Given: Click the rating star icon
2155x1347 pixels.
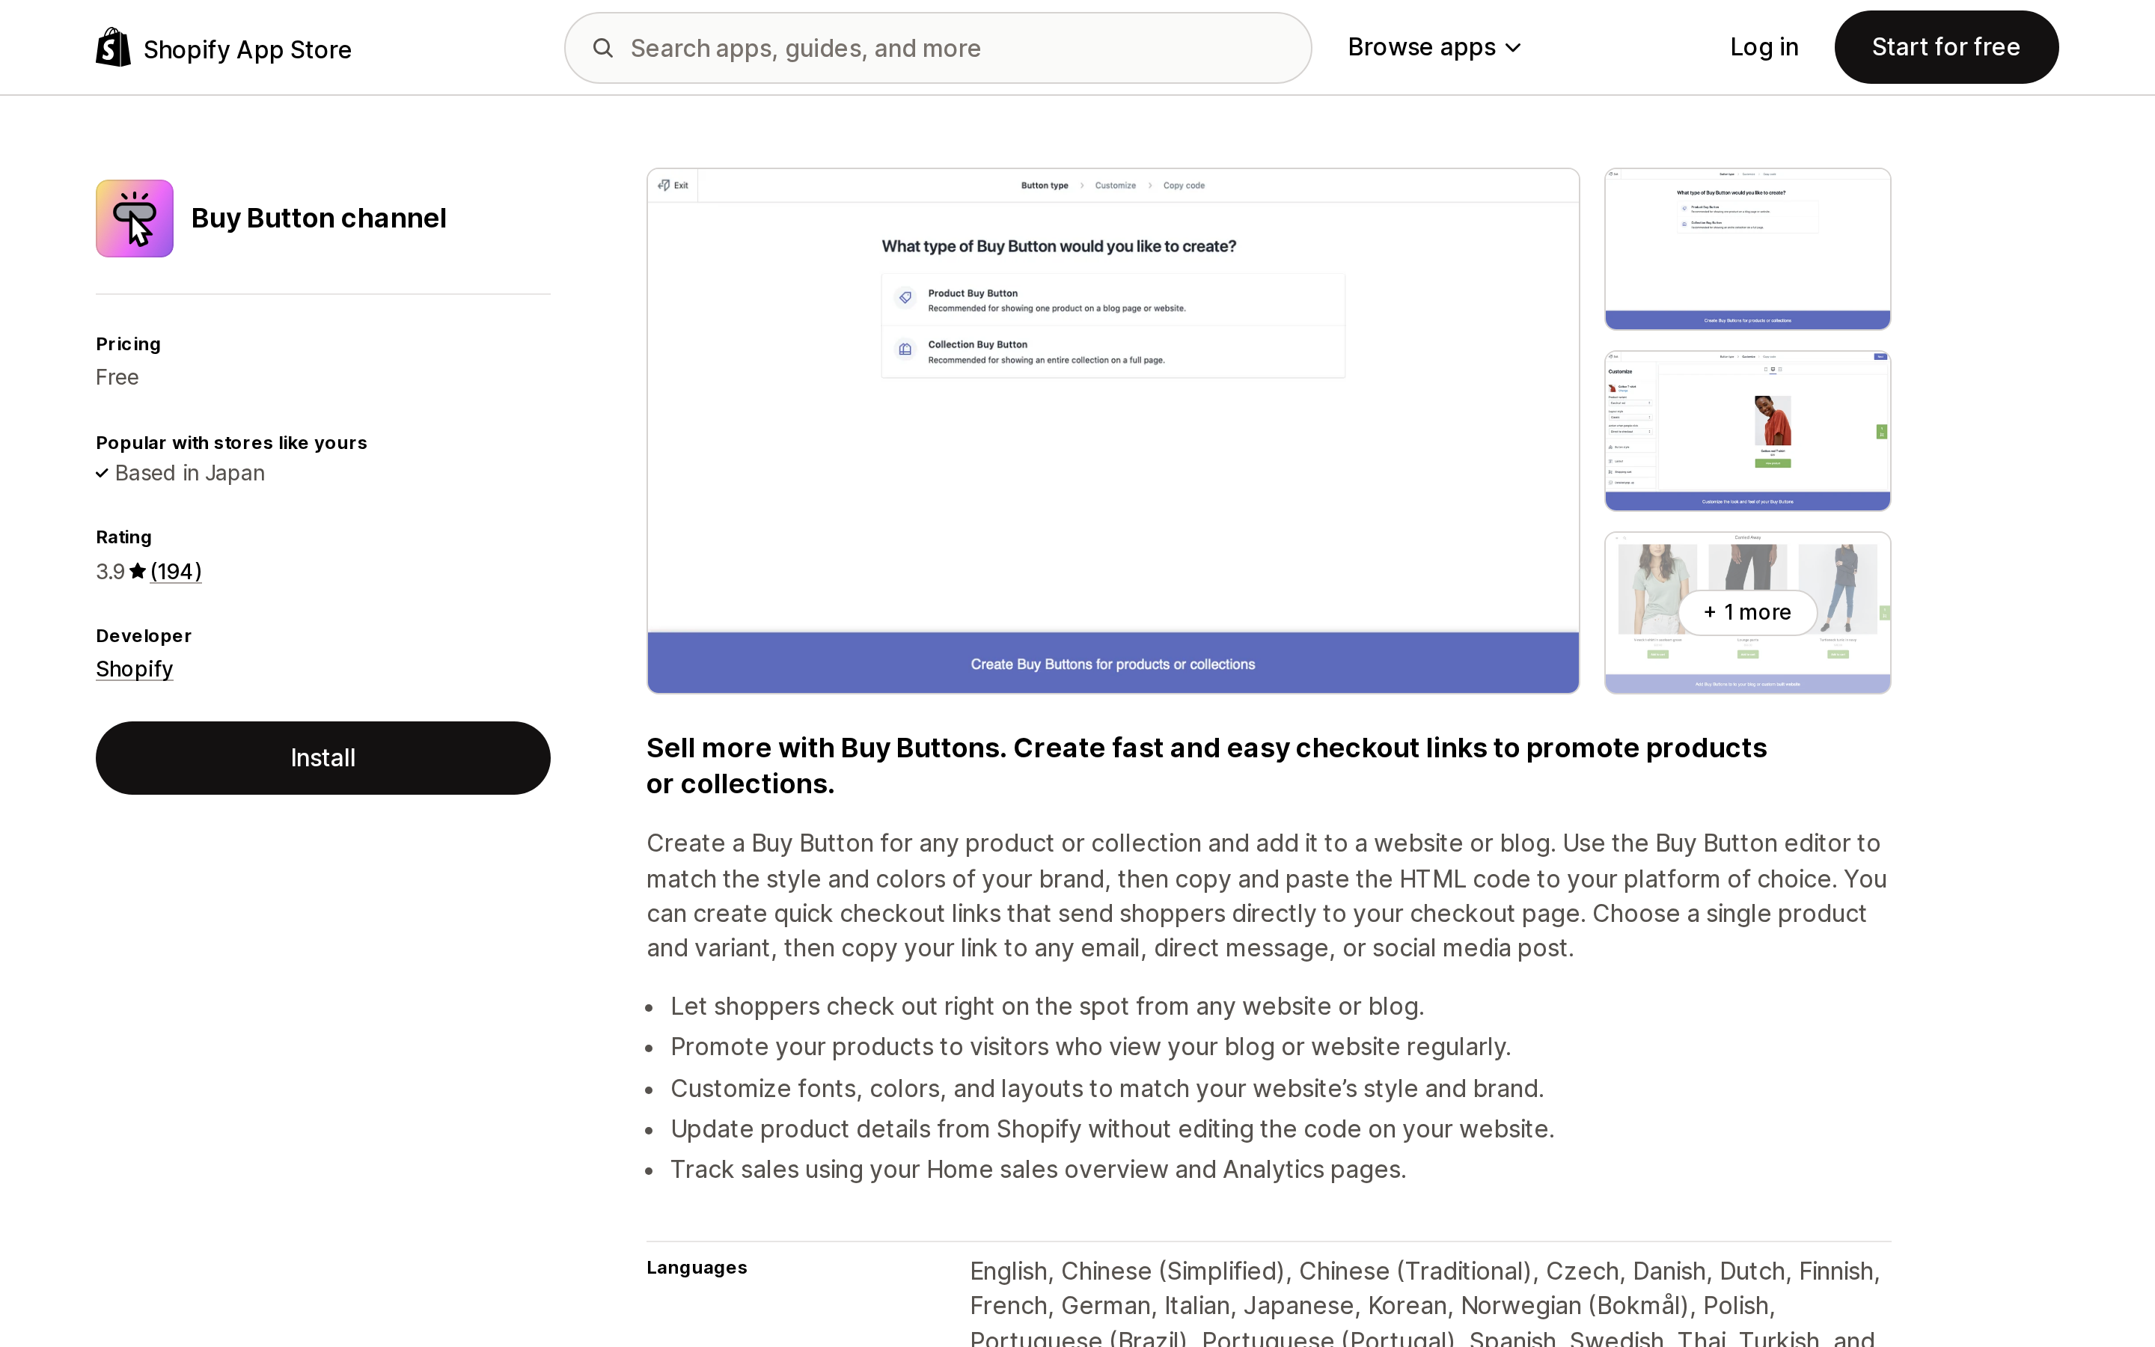Looking at the screenshot, I should 137,571.
